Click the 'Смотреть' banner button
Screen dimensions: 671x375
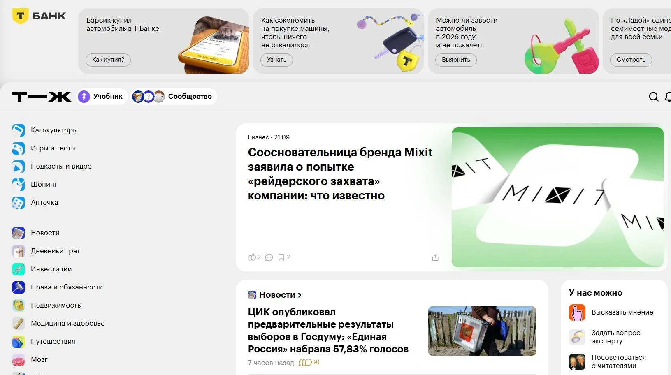coord(631,60)
